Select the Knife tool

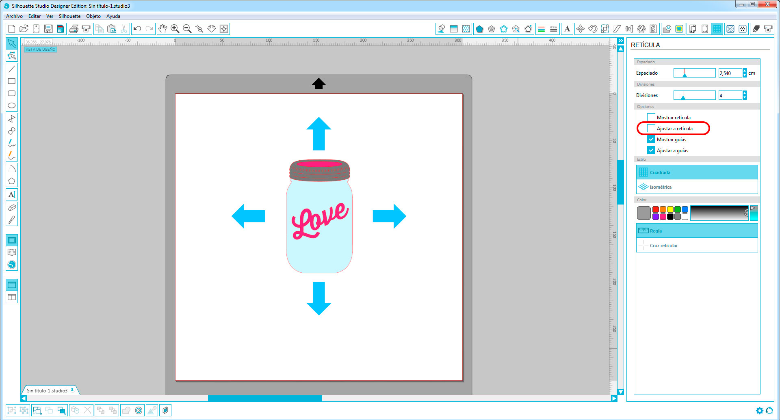tap(12, 220)
